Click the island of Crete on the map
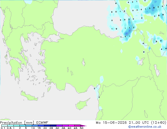This screenshot has width=167, height=129. pyautogui.click(x=29, y=96)
